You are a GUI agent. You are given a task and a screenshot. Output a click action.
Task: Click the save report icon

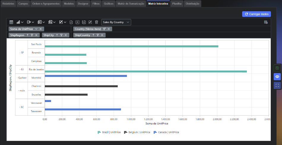coord(77,22)
